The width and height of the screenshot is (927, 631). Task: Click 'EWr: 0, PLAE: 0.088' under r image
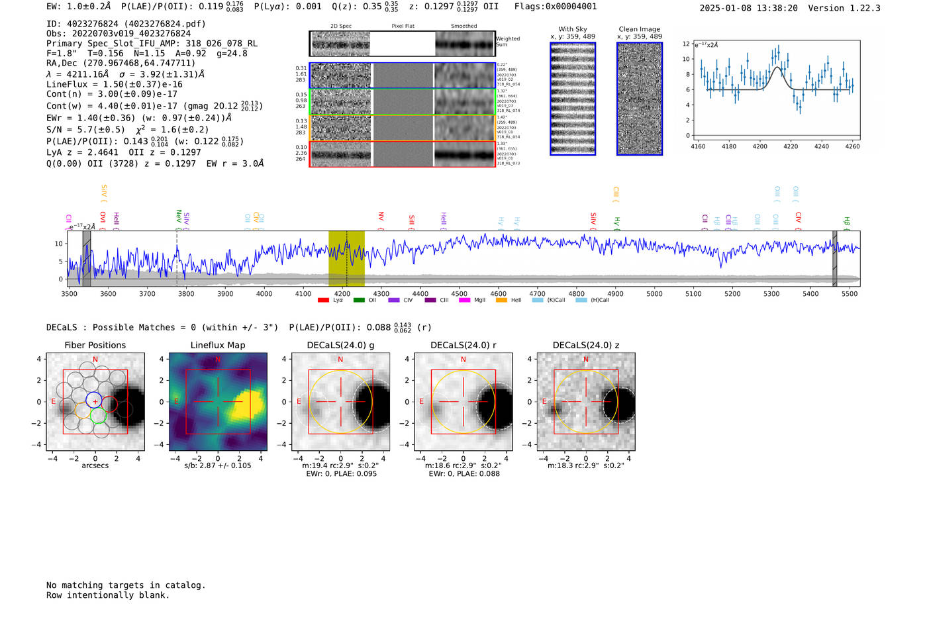464,473
